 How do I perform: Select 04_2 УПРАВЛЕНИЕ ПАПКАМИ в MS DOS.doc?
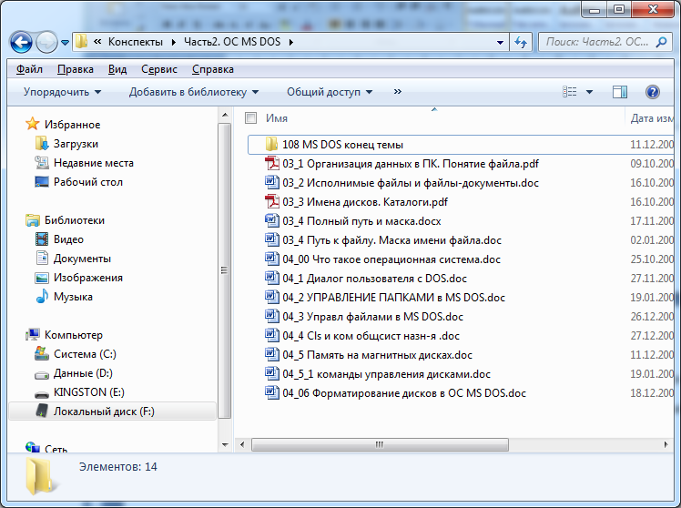pos(394,298)
